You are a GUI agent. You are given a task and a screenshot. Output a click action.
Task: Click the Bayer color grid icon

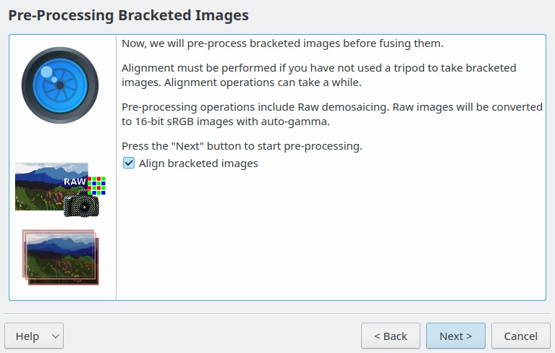[97, 185]
